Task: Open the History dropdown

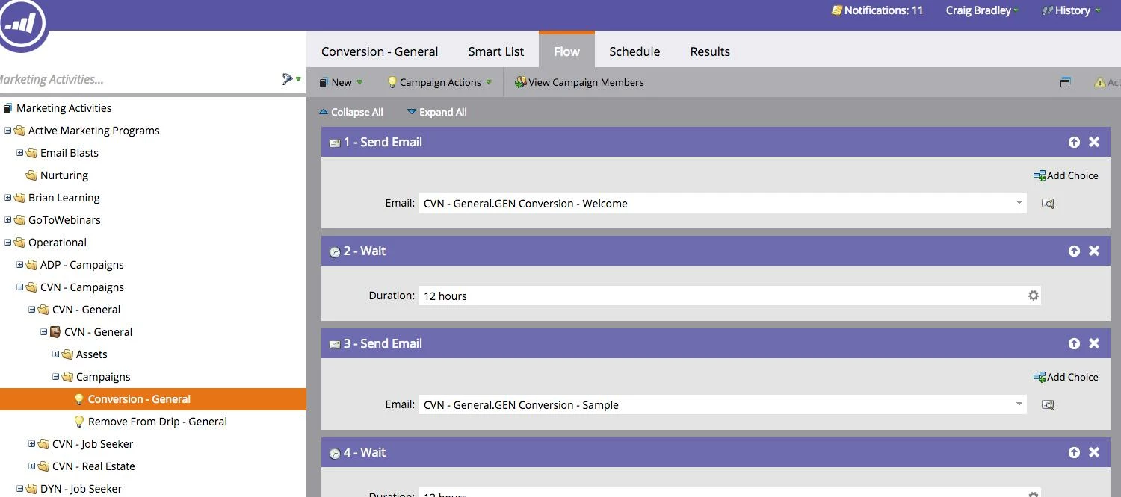Action: pyautogui.click(x=1072, y=10)
